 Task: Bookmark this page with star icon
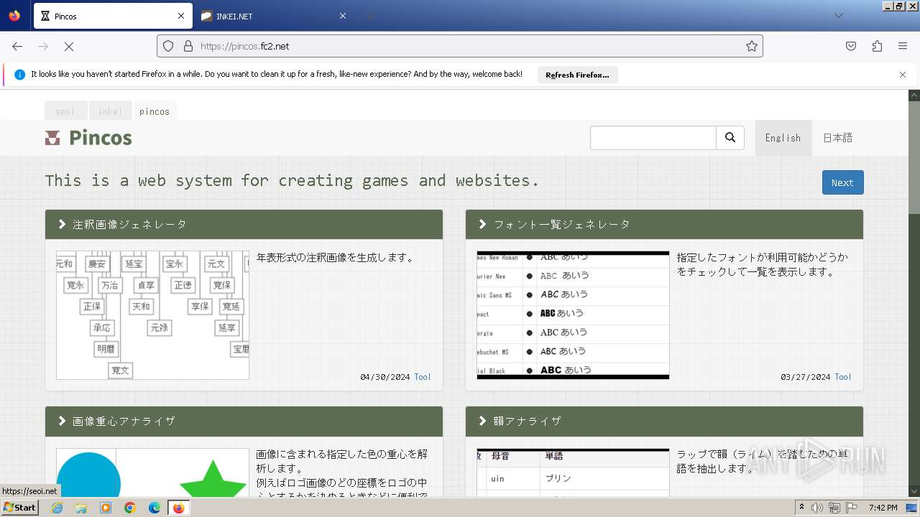[x=752, y=46]
